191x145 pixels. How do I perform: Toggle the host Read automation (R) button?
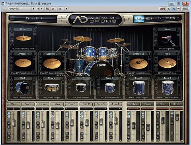(x=173, y=9)
